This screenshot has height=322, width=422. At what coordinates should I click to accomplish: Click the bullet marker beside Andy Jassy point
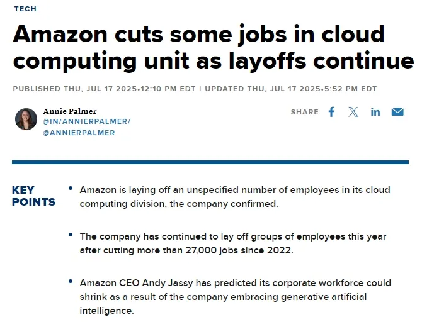coord(71,281)
